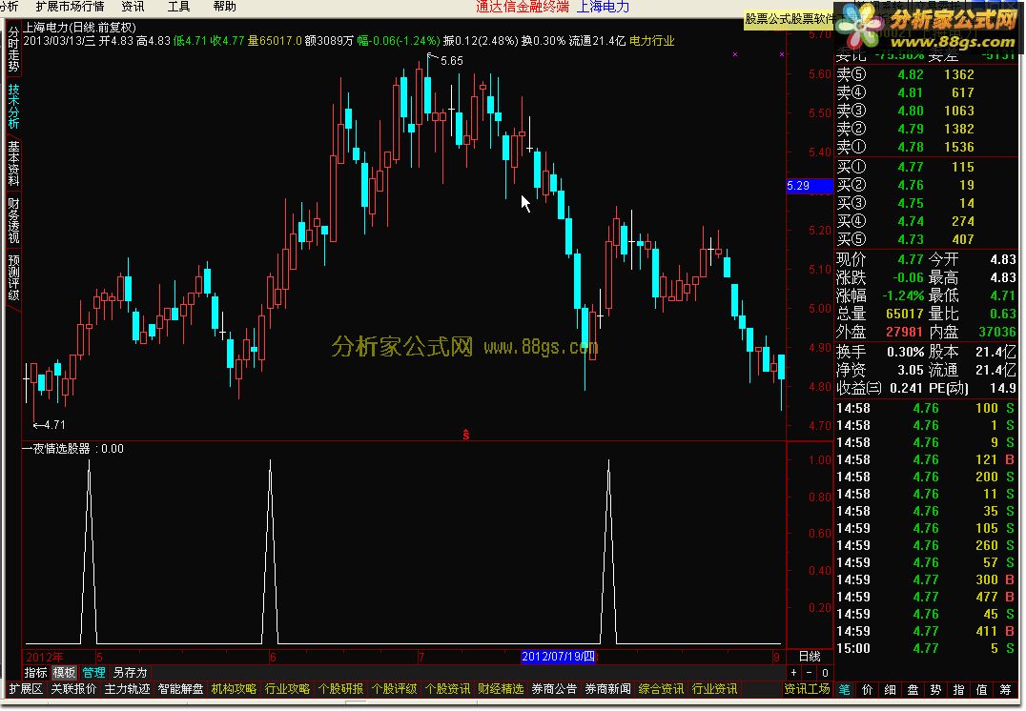1026x711 pixels.
Task: Select the 技术分析 side tab
Action: (13, 106)
